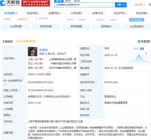Select the registered capital value 796017.1263万人民币

(39, 74)
